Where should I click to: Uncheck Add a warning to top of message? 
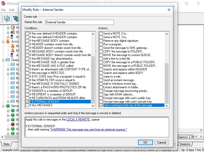pos(101,105)
